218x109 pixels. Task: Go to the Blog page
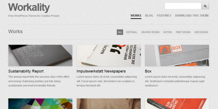click(149, 16)
